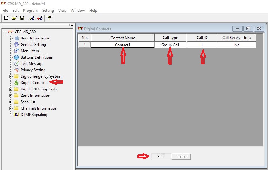Click the Digital Contacts person icon
This screenshot has width=268, height=170.
tap(17, 83)
